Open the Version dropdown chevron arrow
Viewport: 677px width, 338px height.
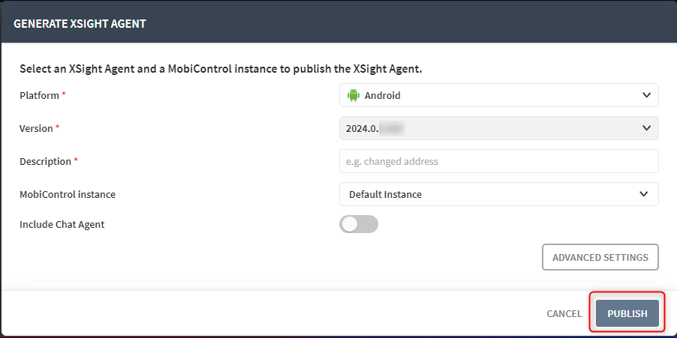[x=647, y=128]
